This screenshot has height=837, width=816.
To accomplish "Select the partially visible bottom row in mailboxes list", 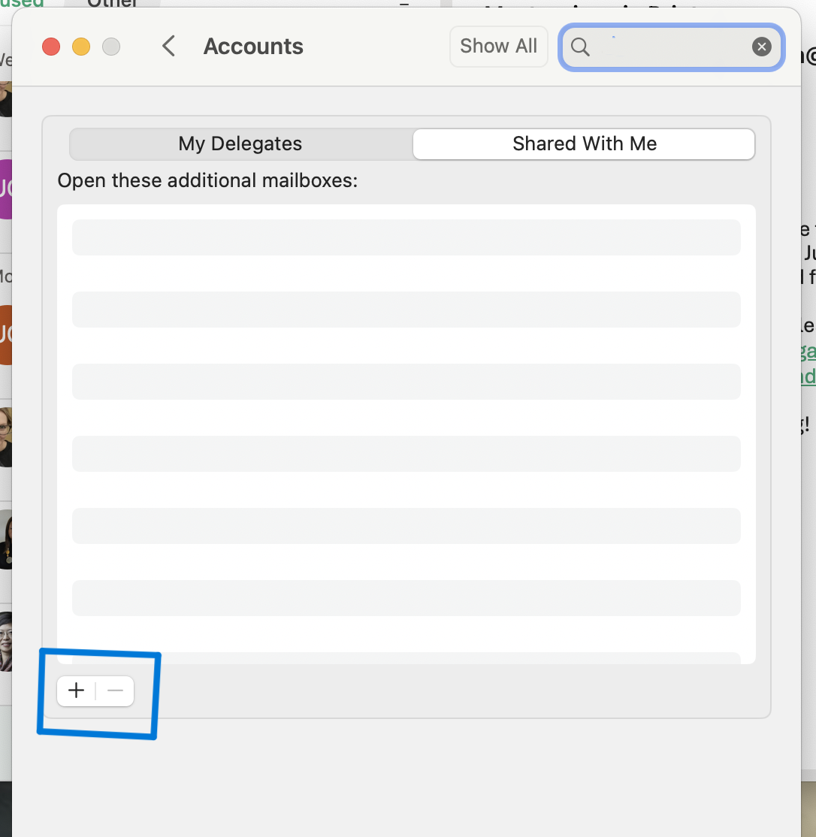I will click(x=406, y=657).
